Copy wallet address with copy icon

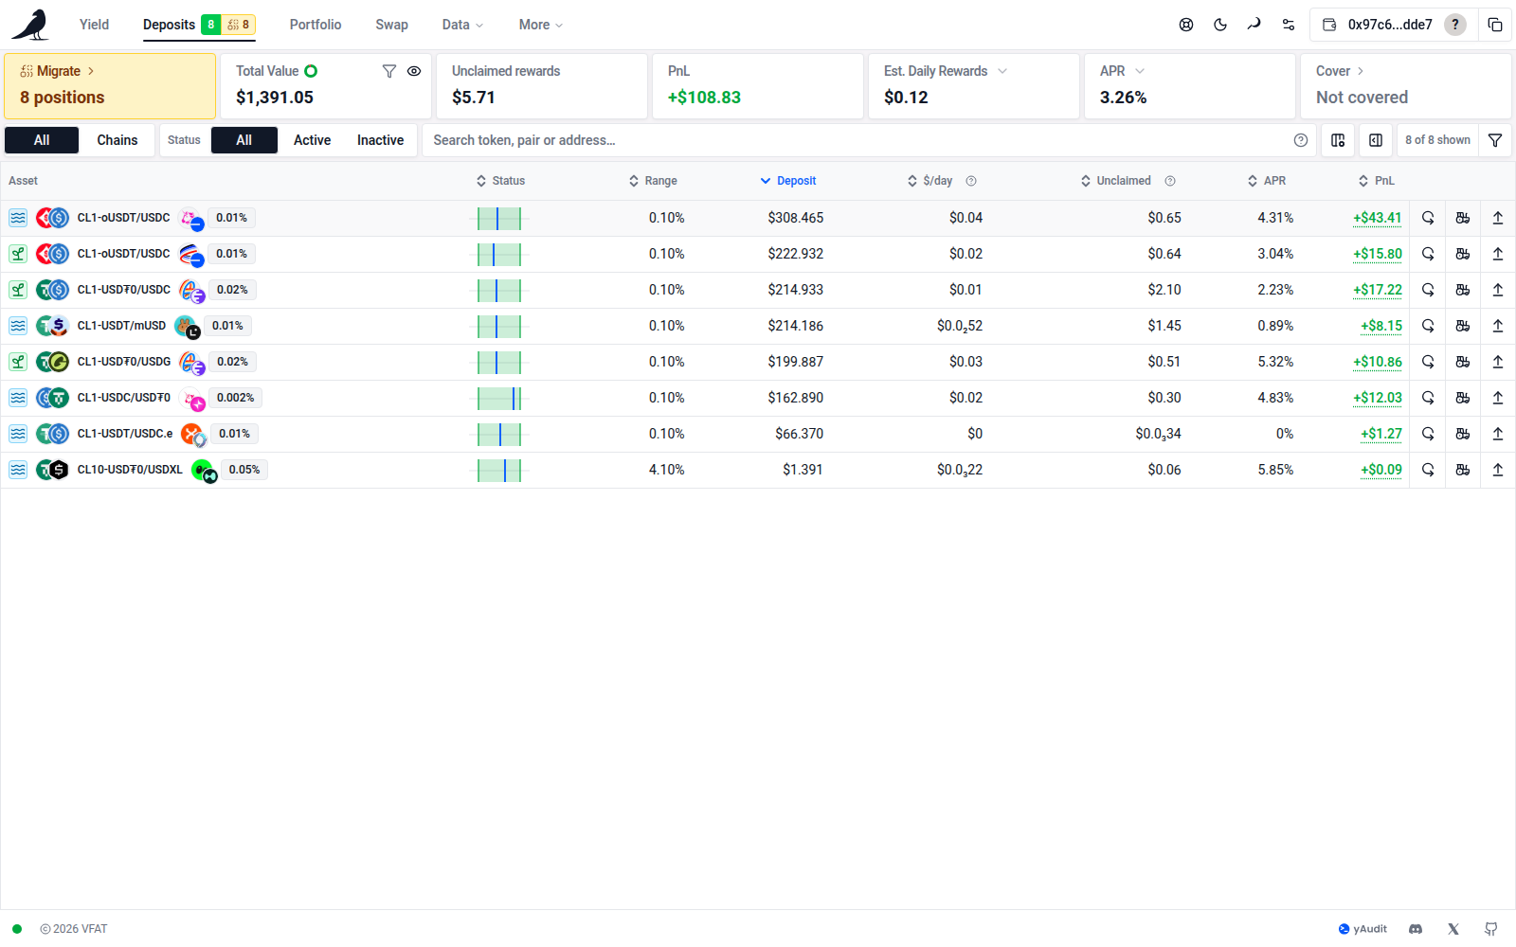point(1495,25)
